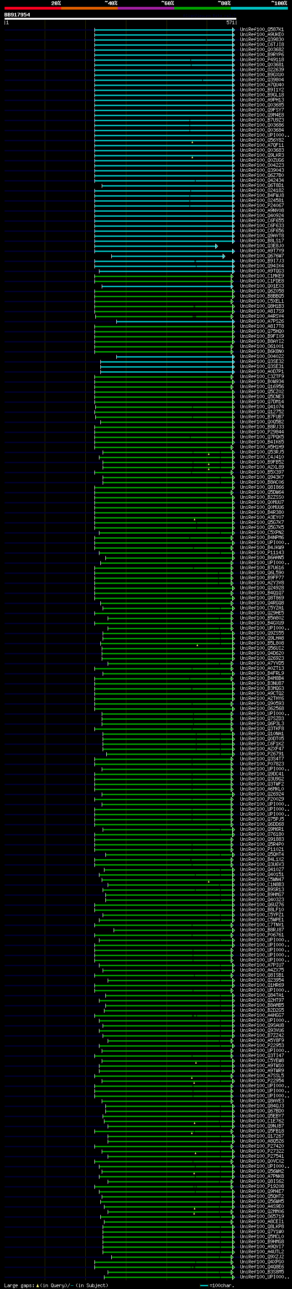Viewport: 292px width, 1289px height.
Task: Open hit UniRef100_Q56Y82
Action: click(261, 141)
